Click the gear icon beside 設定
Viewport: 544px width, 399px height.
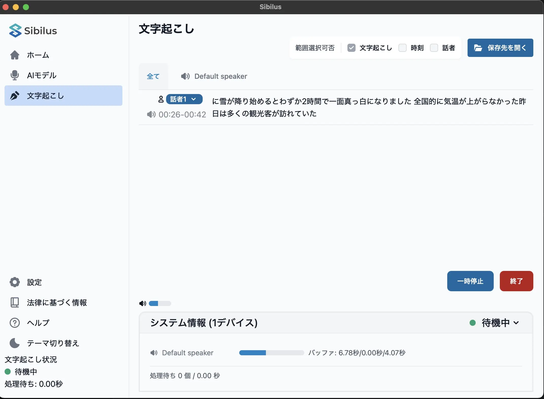coord(15,282)
